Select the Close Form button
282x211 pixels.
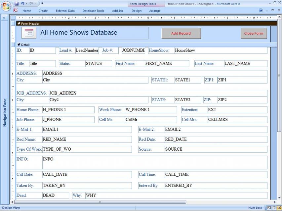pyautogui.click(x=254, y=33)
